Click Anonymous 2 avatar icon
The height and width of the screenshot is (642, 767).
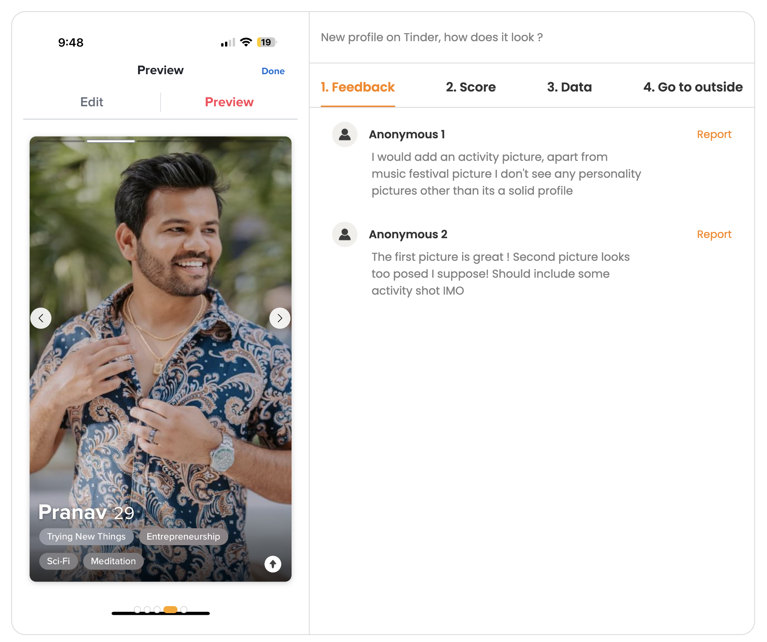click(345, 235)
